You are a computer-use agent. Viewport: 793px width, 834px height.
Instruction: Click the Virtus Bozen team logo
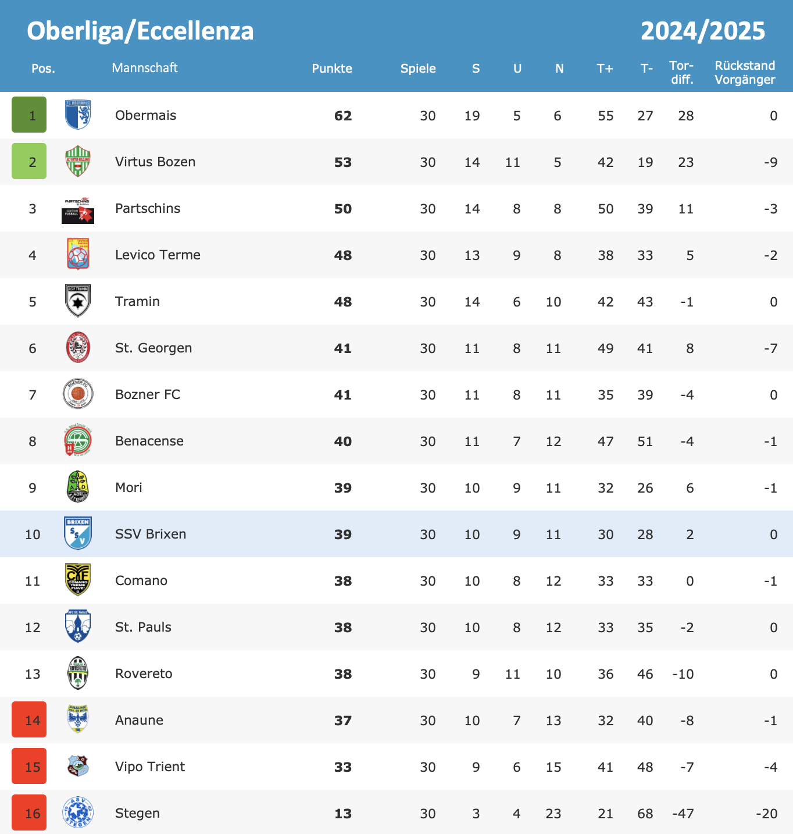coord(78,161)
